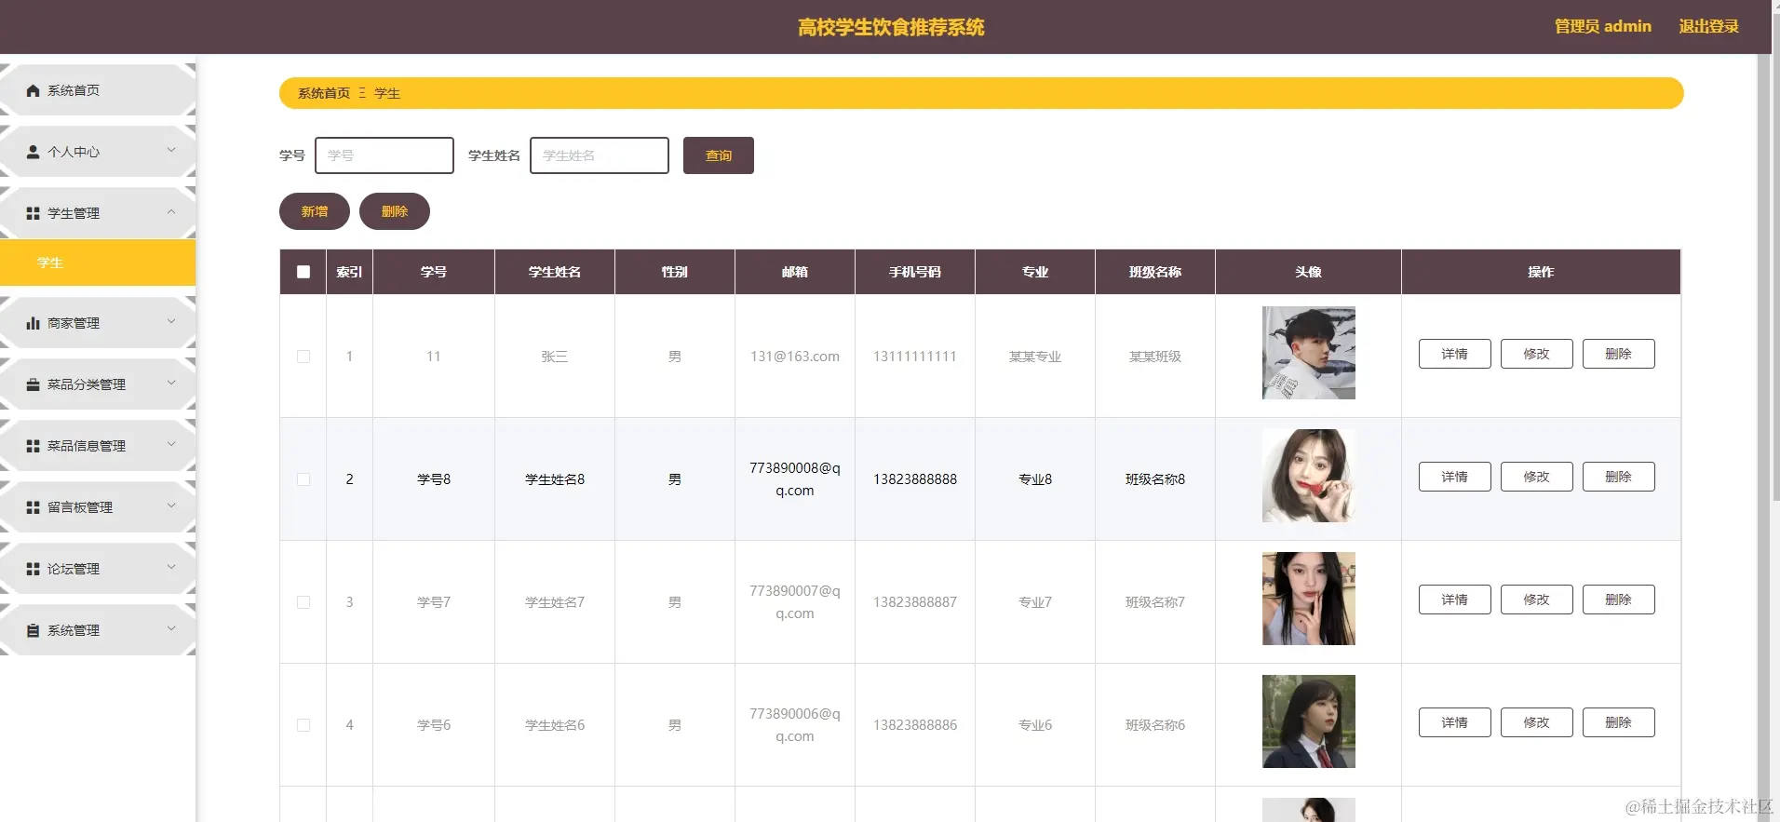Click 删除 for 学生姓名7

point(1619,600)
